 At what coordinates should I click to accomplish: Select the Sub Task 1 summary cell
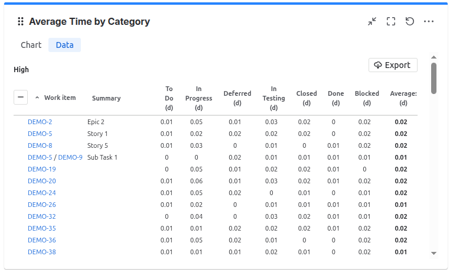click(102, 157)
